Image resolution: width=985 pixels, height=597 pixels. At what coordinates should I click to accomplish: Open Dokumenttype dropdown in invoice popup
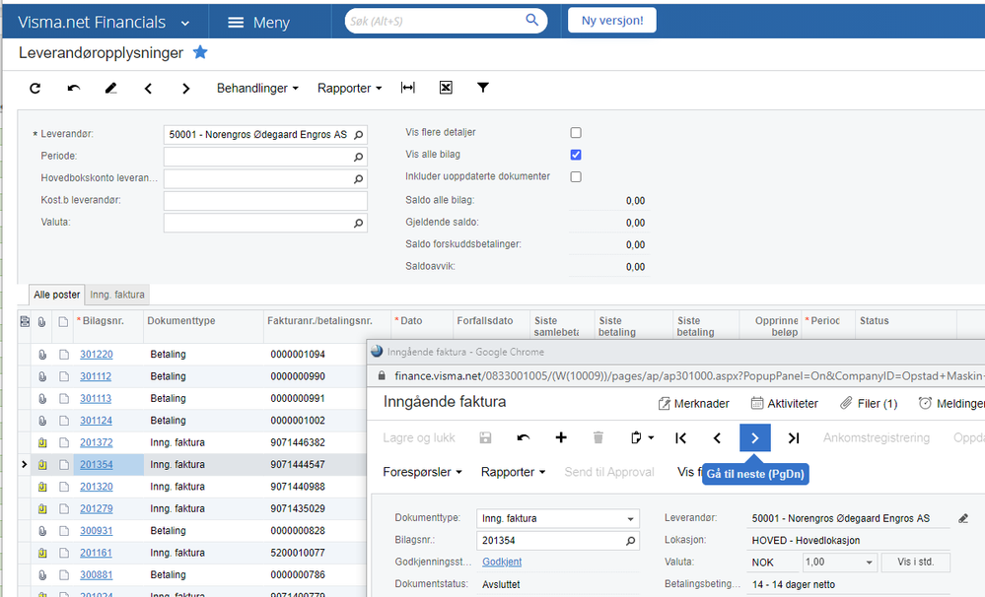point(630,518)
